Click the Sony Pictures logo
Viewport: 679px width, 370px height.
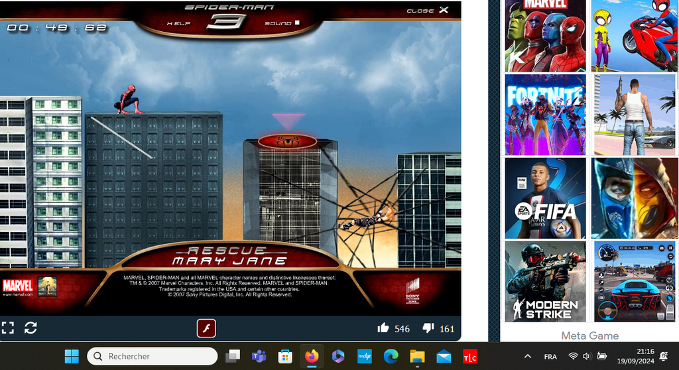tap(412, 290)
